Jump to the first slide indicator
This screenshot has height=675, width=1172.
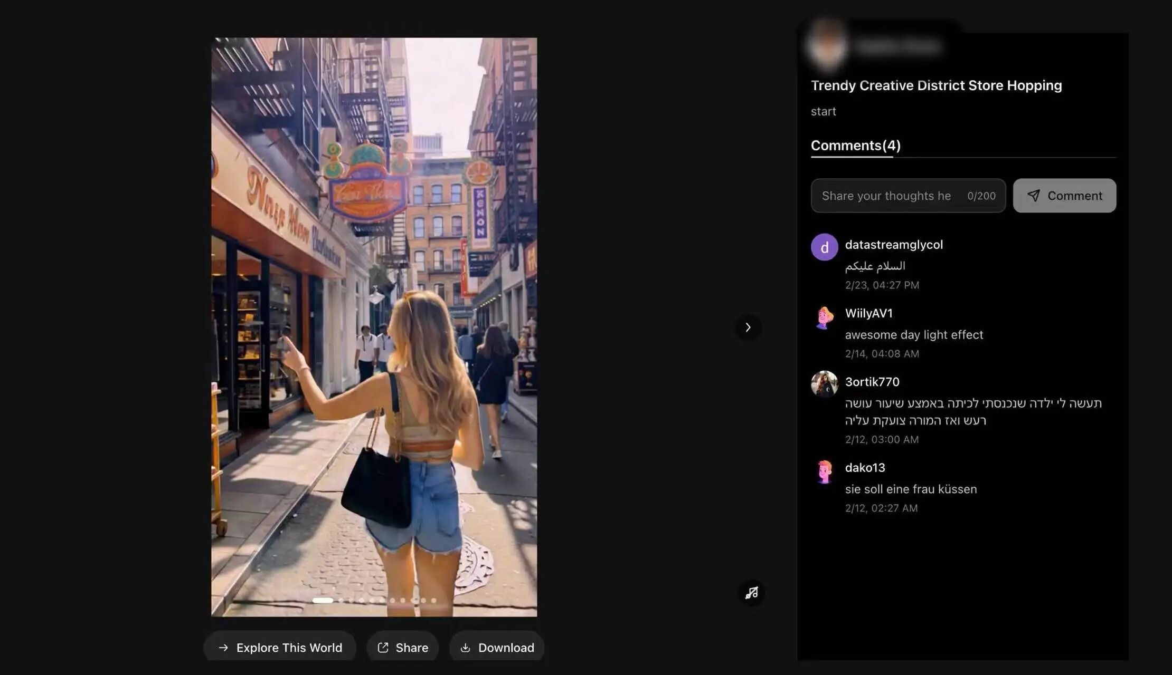[x=323, y=600]
